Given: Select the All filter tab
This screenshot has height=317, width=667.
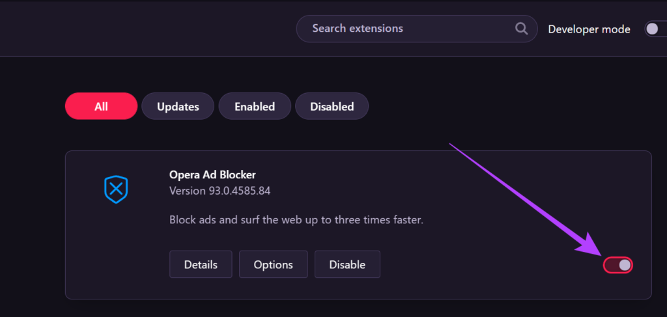Looking at the screenshot, I should [x=101, y=106].
